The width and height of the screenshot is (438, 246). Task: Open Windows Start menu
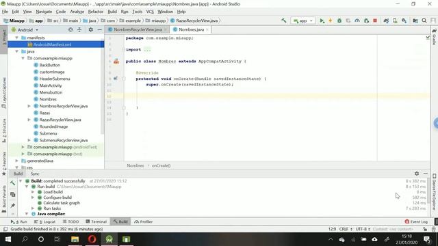coord(8,239)
